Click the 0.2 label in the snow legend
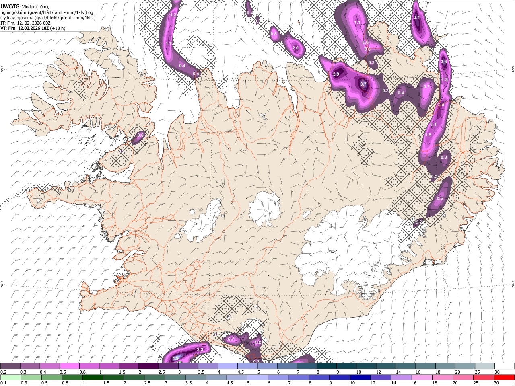This screenshot has height=386, width=515. tap(3, 372)
